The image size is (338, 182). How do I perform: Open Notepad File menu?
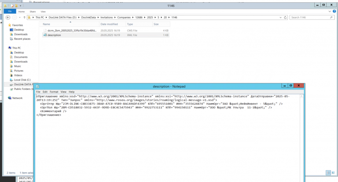[x=38, y=92]
